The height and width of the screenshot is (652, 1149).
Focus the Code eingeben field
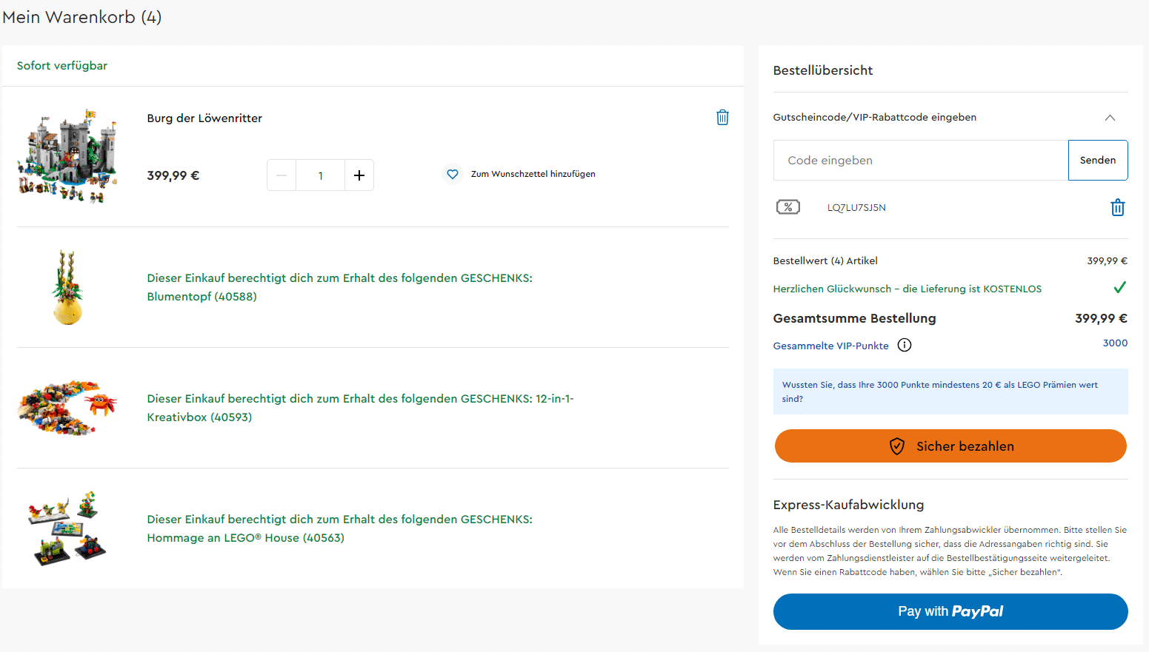coord(921,160)
